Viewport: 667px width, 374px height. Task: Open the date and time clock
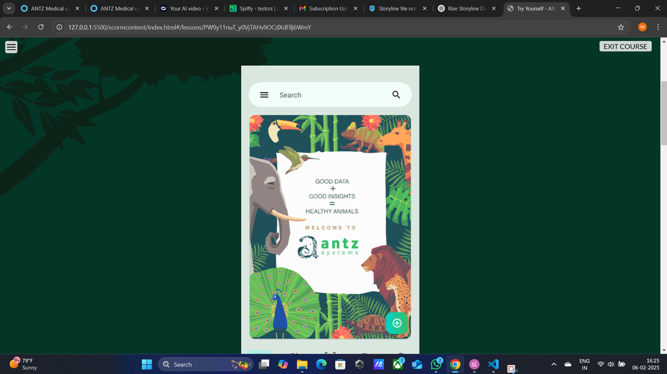point(646,364)
